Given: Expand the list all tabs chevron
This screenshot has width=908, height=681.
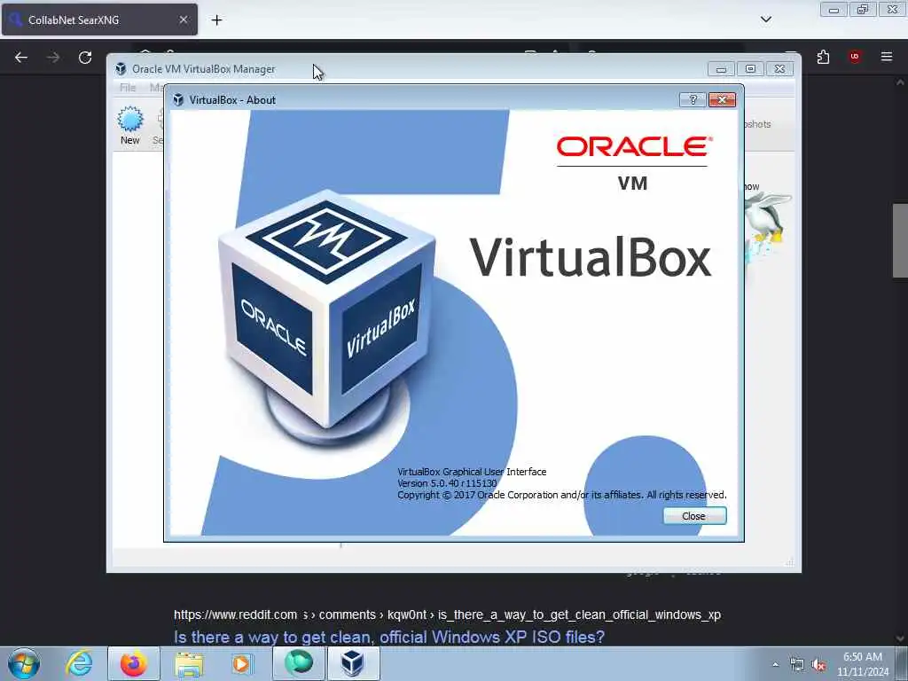Looking at the screenshot, I should tap(765, 20).
